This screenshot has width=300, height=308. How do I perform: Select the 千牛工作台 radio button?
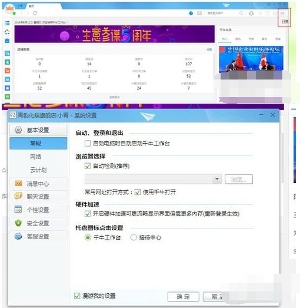click(x=88, y=237)
